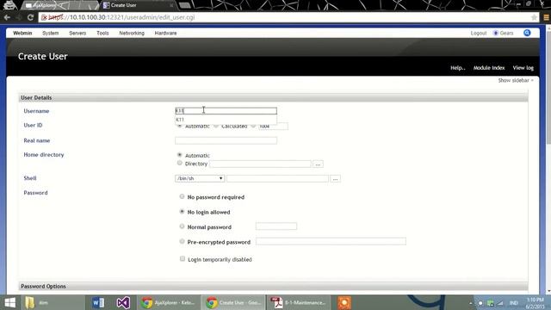Open the Chrome menu hamburger icon
Screen dimensions: 551x310
[546, 17]
